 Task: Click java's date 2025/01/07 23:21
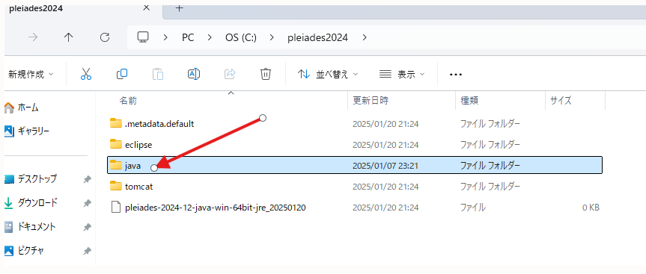(386, 166)
